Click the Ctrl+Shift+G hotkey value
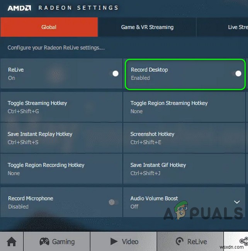 tap(23, 111)
